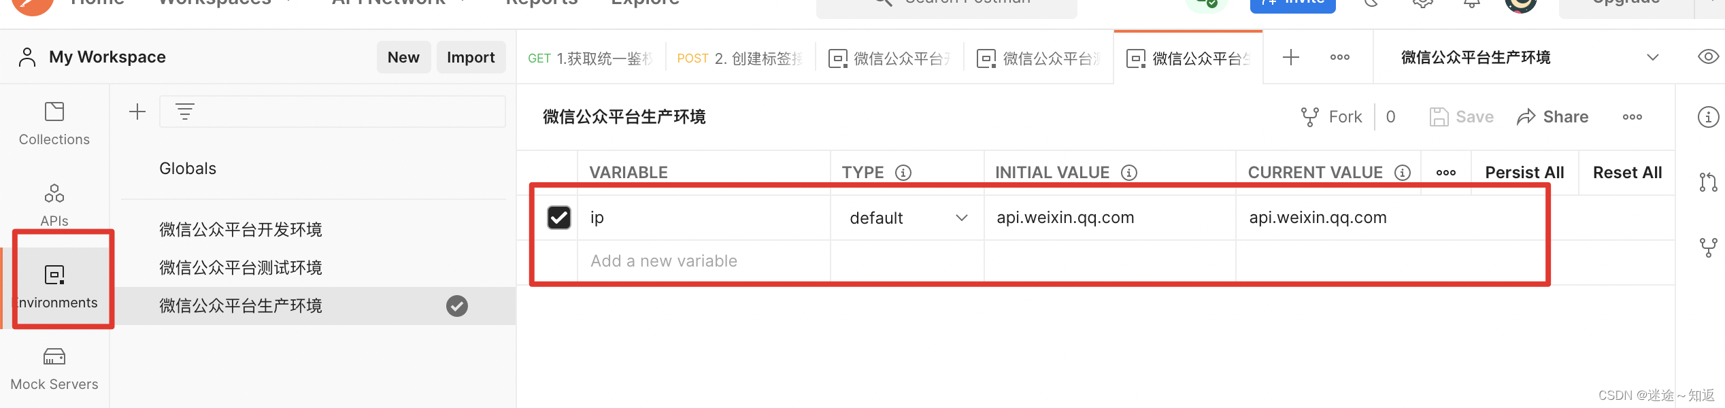Screen dimensions: 1725x408
Task: Open Globals in environment list
Action: click(188, 169)
